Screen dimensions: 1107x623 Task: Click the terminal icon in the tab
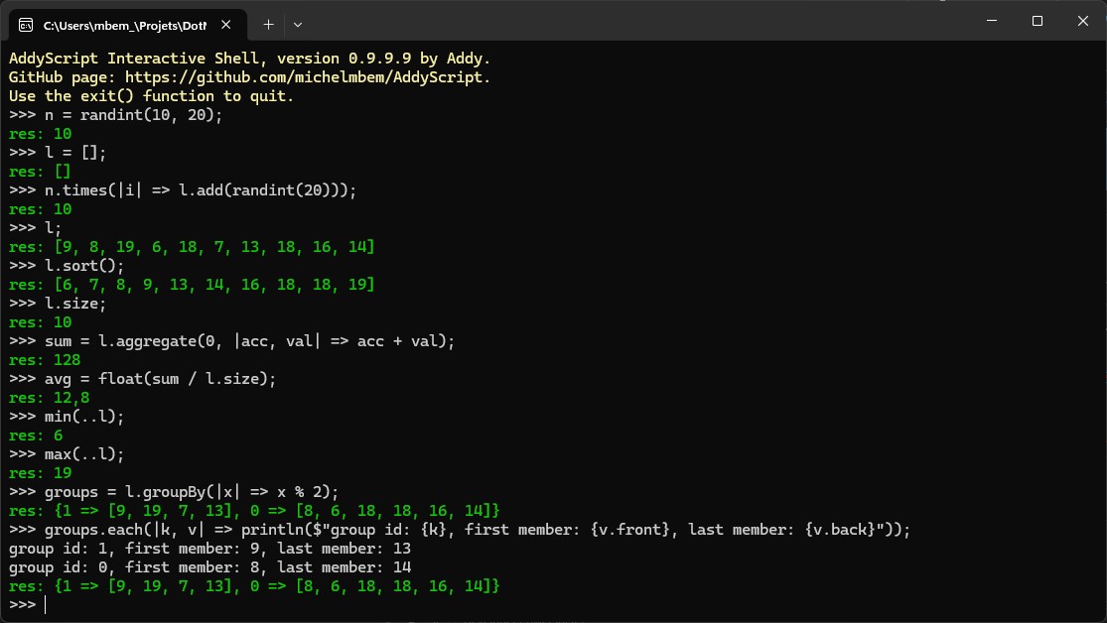26,24
